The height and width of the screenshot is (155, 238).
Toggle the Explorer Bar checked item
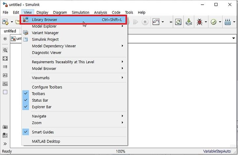click(x=75, y=107)
